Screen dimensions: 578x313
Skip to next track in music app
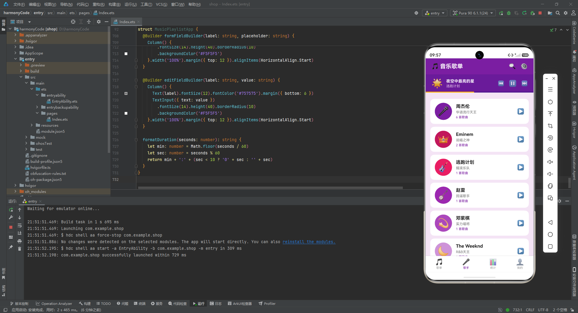[524, 83]
